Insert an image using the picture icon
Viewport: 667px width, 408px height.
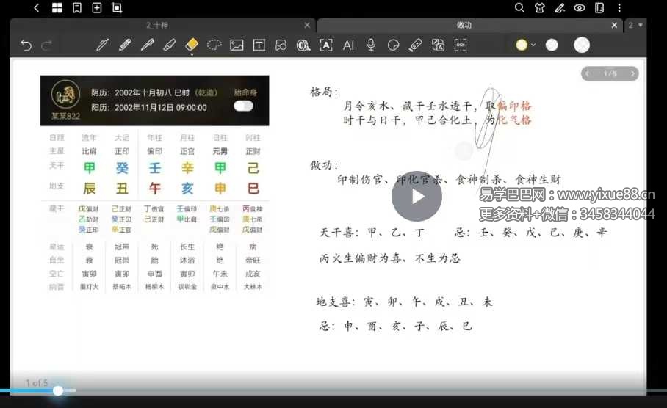[237, 45]
